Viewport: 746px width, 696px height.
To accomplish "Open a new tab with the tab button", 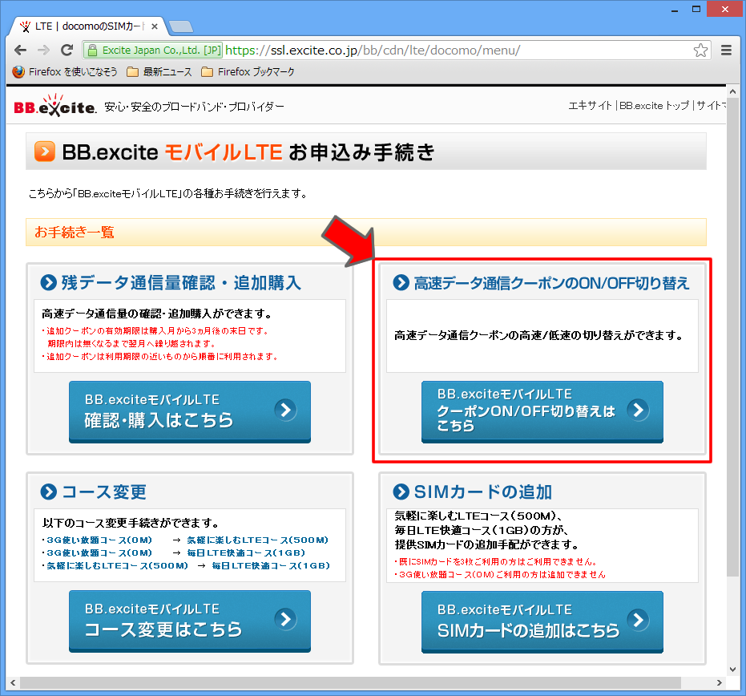I will click(181, 26).
